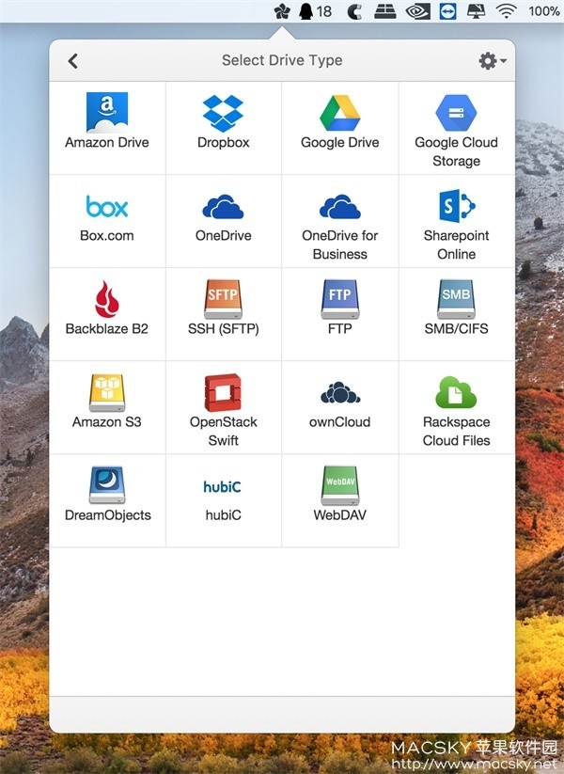Pick the WebDAV green drive icon
The width and height of the screenshot is (564, 774).
pos(340,485)
